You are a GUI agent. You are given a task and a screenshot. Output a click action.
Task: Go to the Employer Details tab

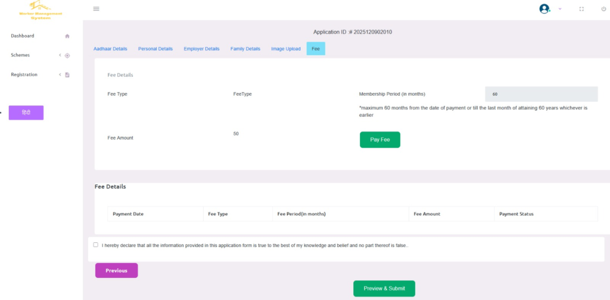click(201, 49)
